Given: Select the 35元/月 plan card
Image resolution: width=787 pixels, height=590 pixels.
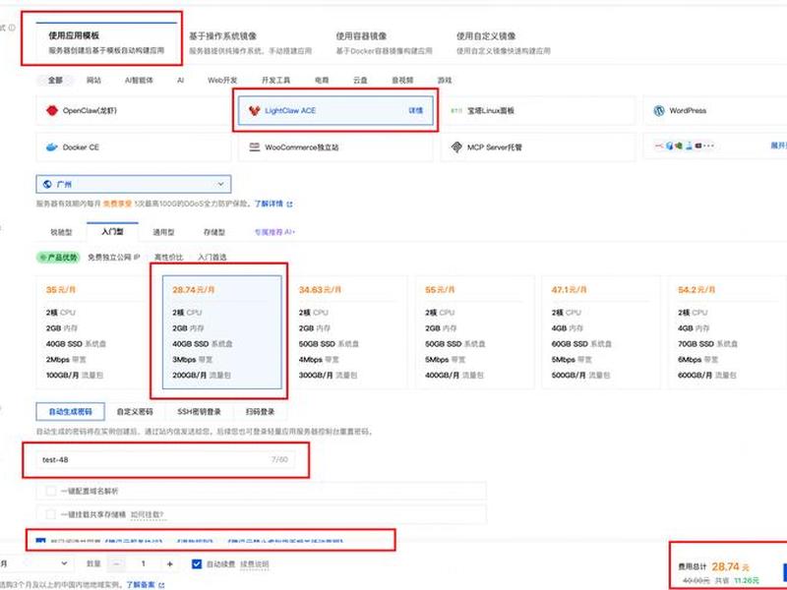Looking at the screenshot, I should coord(95,332).
